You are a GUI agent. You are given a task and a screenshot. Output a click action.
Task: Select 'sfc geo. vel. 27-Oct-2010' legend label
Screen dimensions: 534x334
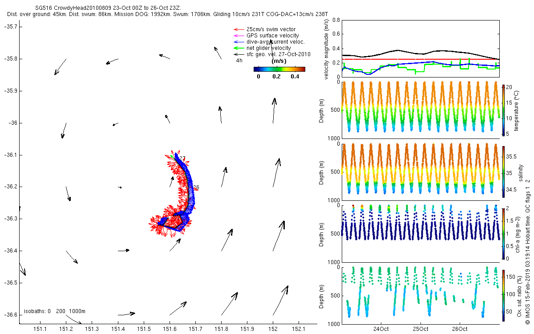pos(278,54)
